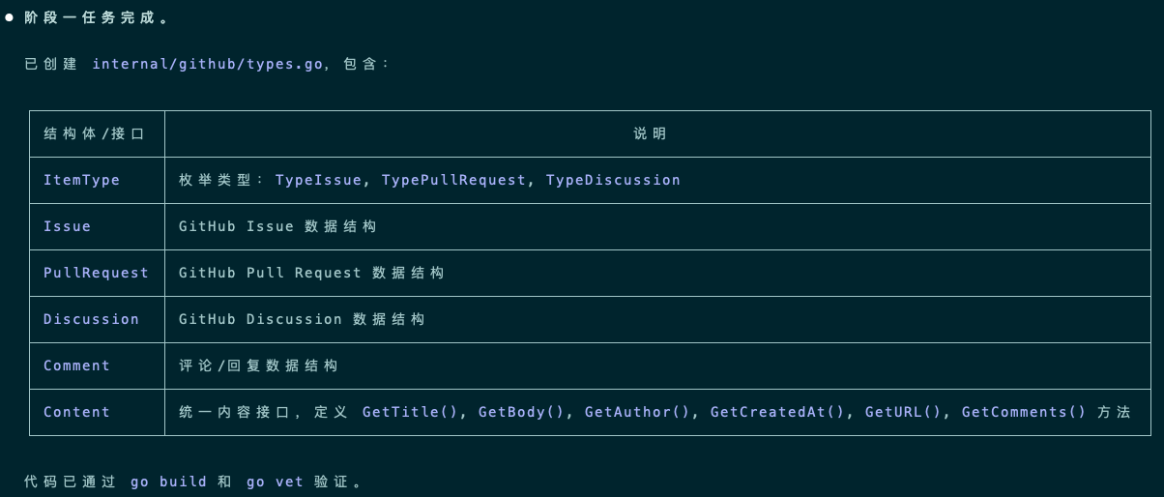Image resolution: width=1164 pixels, height=497 pixels.
Task: Click the Discussion struct name cell
Action: tap(91, 319)
